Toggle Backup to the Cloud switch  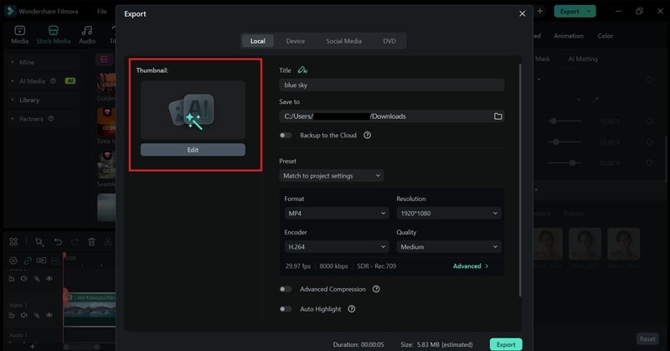click(x=286, y=135)
